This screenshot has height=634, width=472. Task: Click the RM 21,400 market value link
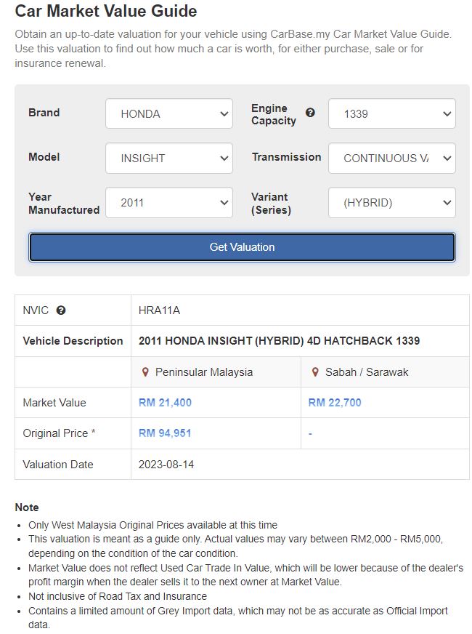tap(165, 403)
